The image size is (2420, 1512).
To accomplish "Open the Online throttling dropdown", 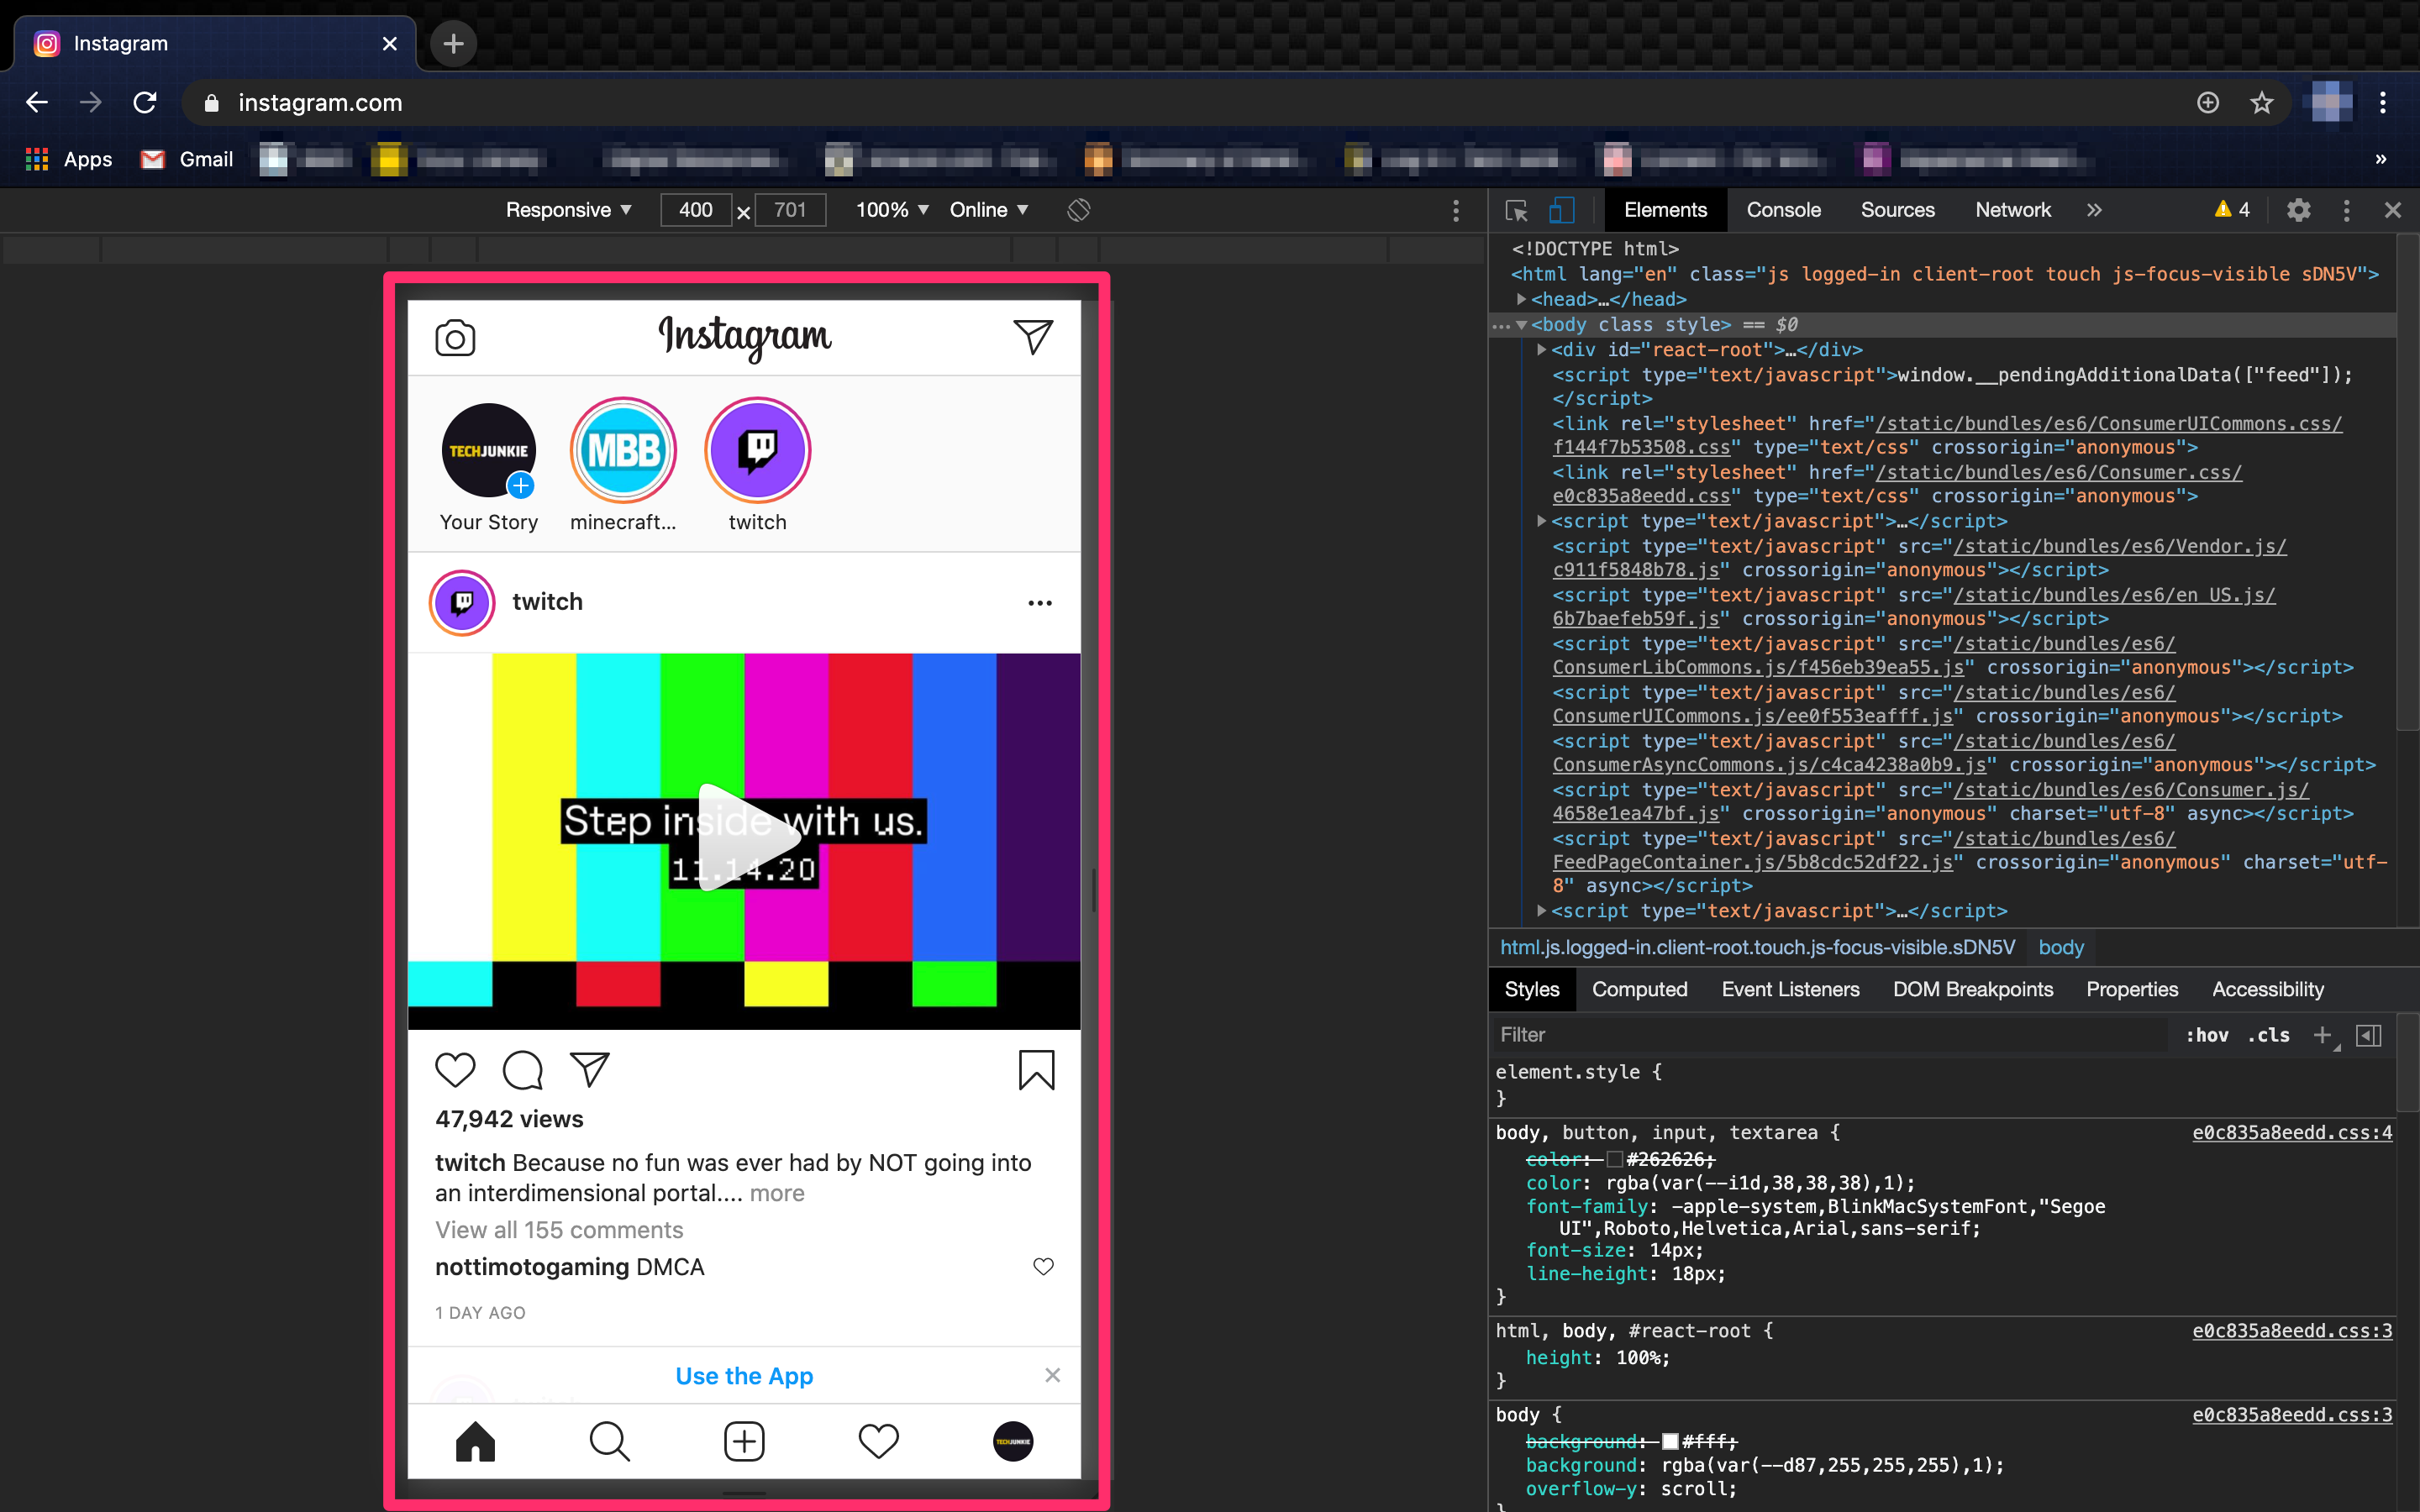I will click(989, 210).
